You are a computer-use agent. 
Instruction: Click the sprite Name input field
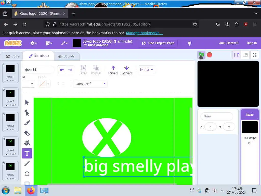pyautogui.click(x=217, y=116)
